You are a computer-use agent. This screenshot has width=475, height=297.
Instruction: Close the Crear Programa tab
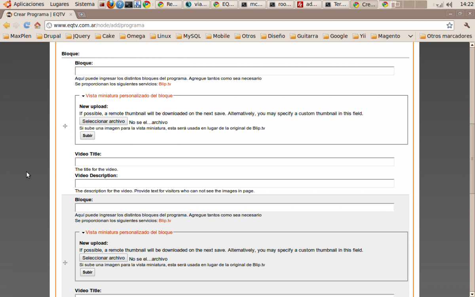pos(72,14)
